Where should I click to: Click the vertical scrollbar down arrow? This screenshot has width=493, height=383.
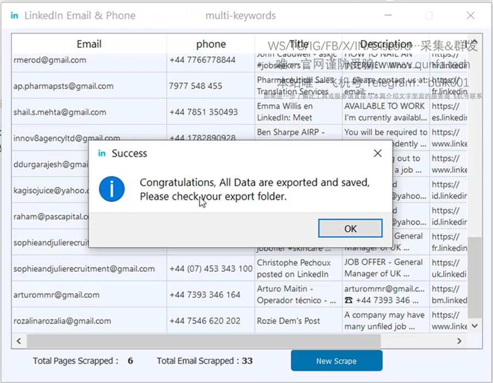475,326
